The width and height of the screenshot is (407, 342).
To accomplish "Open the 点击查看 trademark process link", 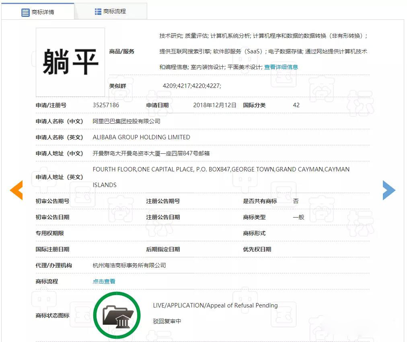I will (104, 281).
